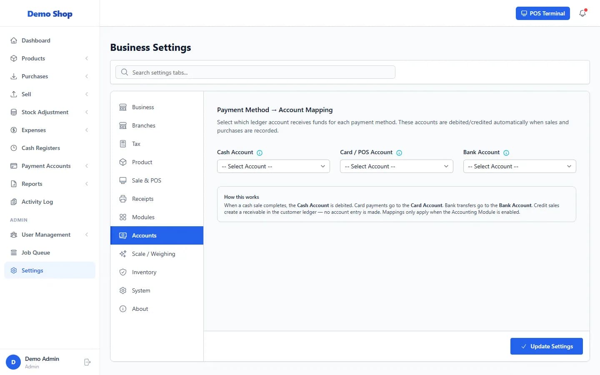Open the Bank Account dropdown
Screen dimensions: 600x375
coord(520,166)
